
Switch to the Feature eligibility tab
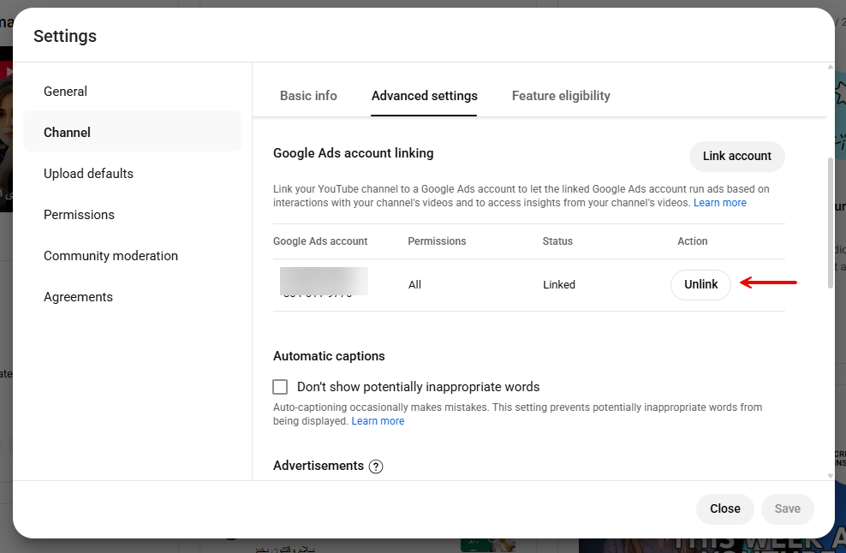561,96
